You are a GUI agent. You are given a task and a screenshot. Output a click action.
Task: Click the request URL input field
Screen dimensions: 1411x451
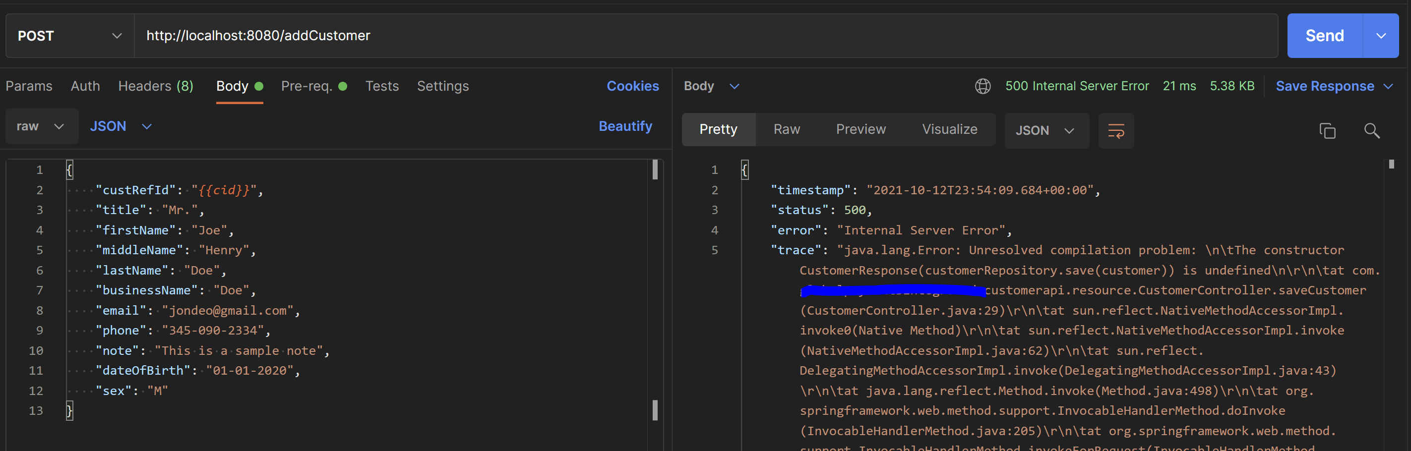706,36
